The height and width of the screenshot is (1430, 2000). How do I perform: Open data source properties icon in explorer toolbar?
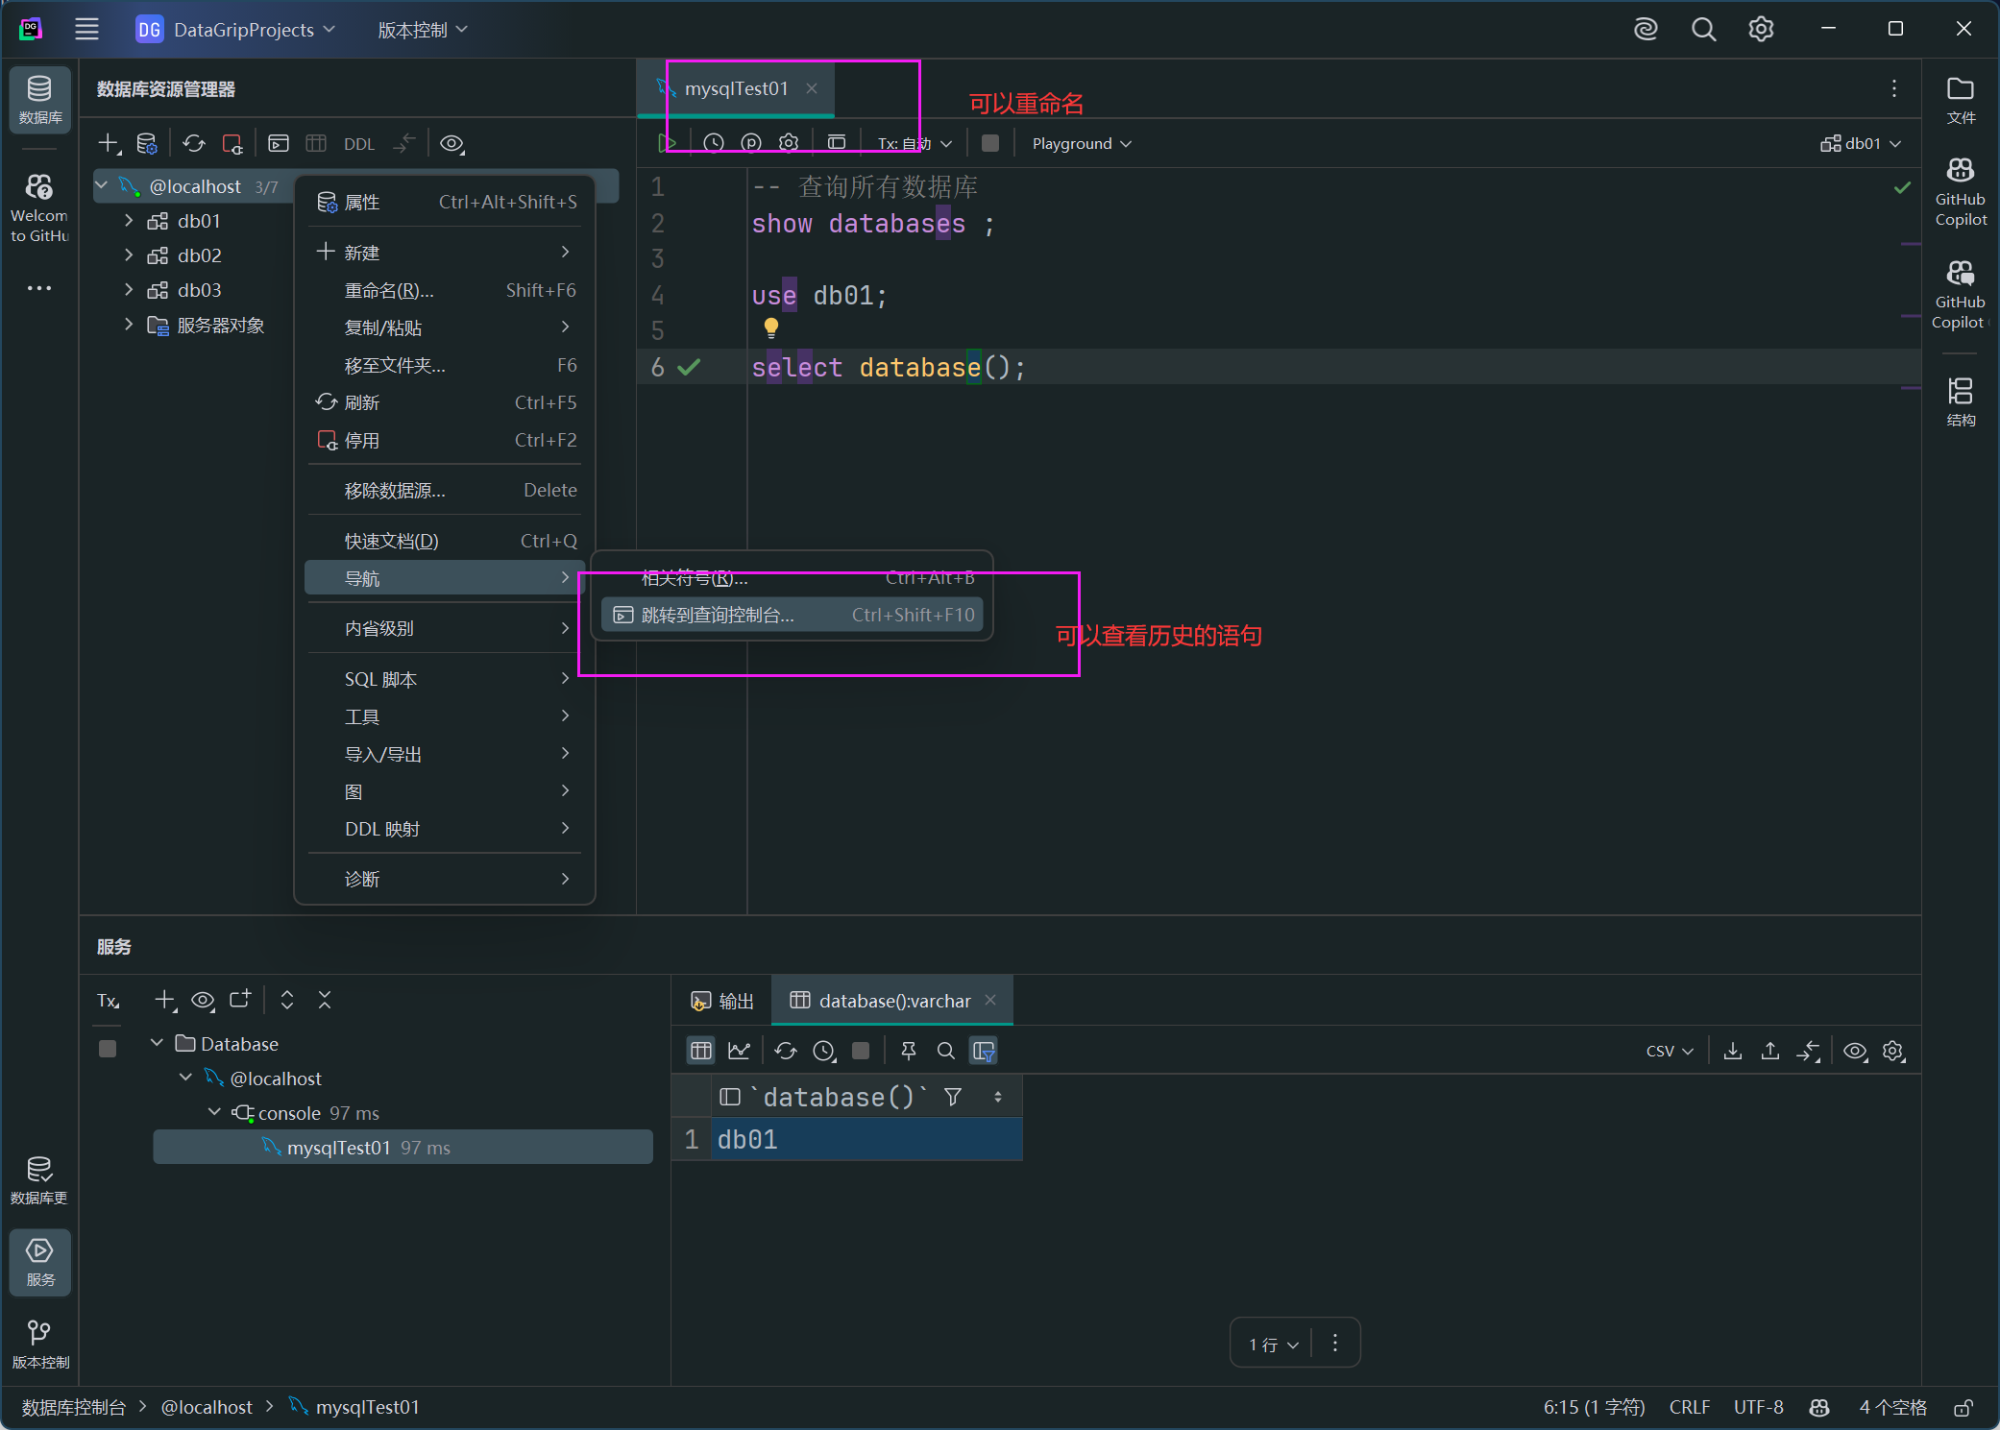pyautogui.click(x=147, y=144)
